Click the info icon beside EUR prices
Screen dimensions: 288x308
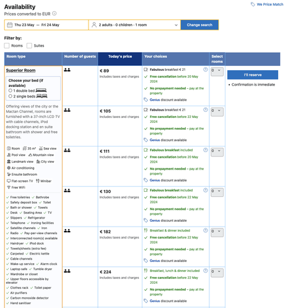[55, 14]
